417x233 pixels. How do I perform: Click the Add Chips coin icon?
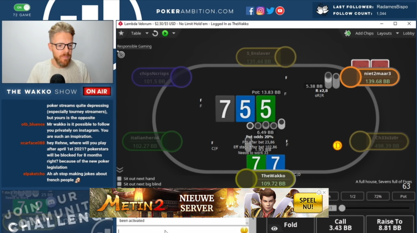point(347,33)
